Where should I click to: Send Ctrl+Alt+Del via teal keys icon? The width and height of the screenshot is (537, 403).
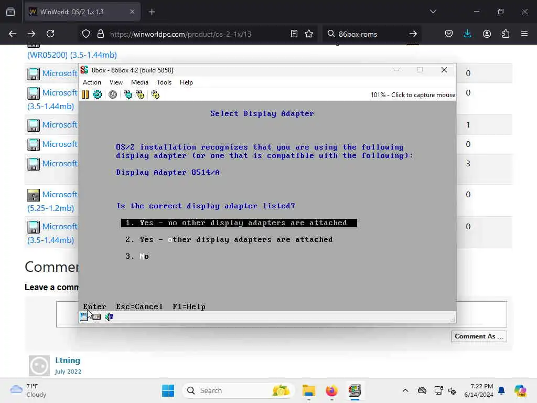pyautogui.click(x=128, y=94)
